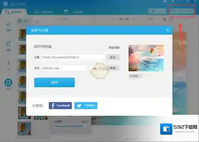Click the quality button beside format dropdown
The width and height of the screenshot is (199, 142).
click(x=113, y=68)
